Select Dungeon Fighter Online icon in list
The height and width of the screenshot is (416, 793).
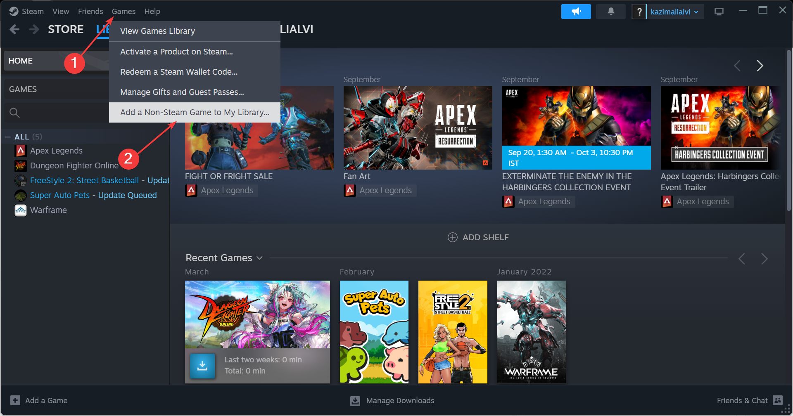pos(21,165)
